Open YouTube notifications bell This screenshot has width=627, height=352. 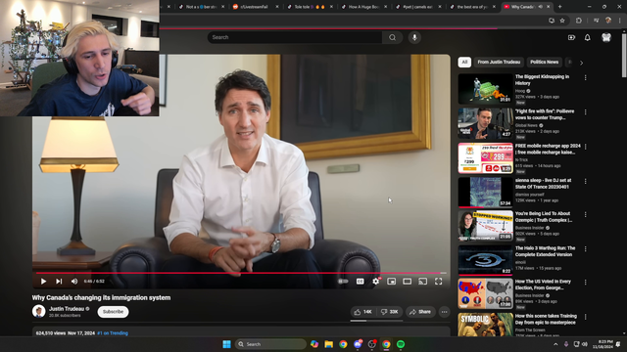click(x=588, y=37)
